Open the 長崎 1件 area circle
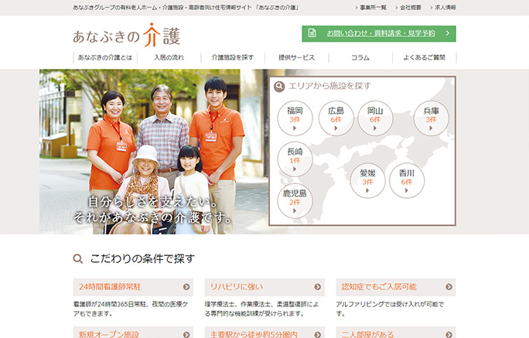This screenshot has height=338, width=529. tap(295, 159)
